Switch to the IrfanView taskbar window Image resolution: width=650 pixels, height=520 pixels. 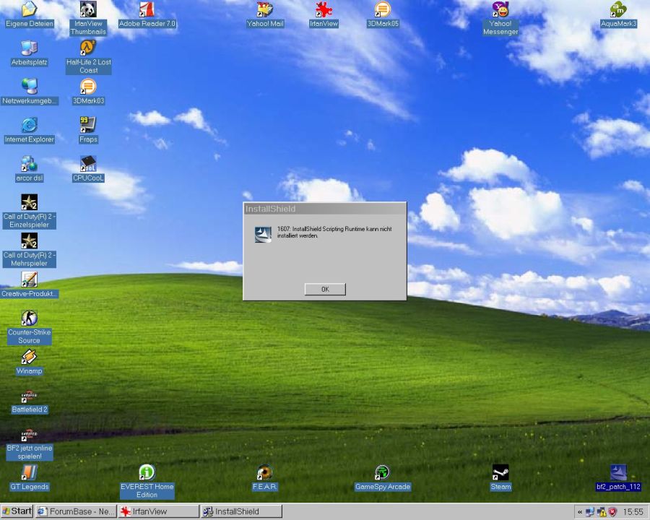158,511
